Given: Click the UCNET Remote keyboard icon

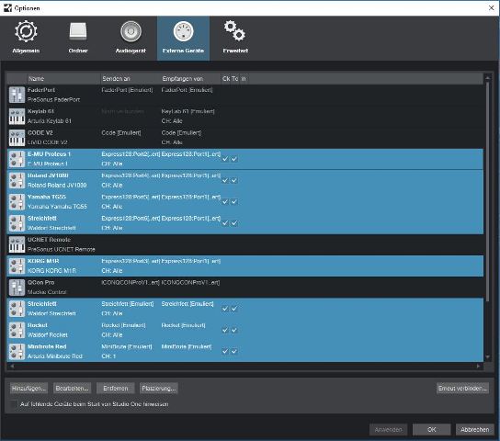Looking at the screenshot, I should pos(17,244).
